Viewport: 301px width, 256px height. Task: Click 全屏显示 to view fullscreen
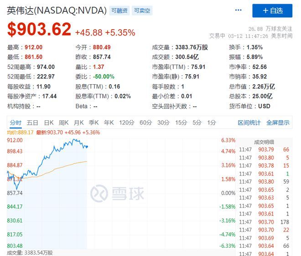pyautogui.click(x=278, y=123)
